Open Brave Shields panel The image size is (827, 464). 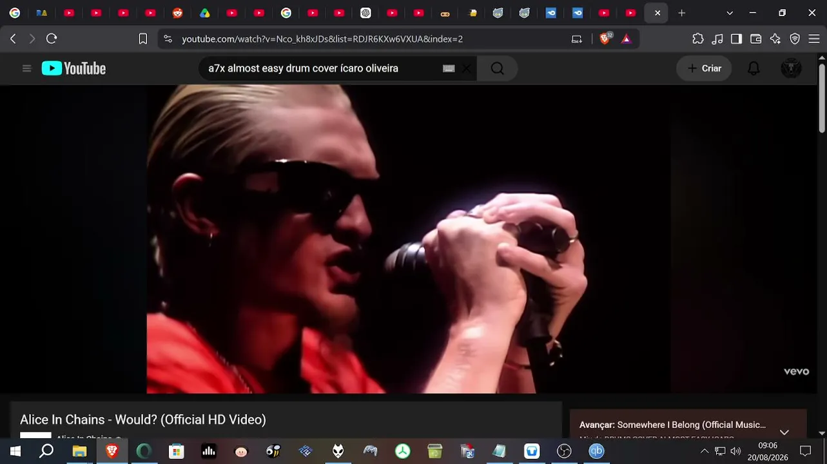[x=605, y=39]
